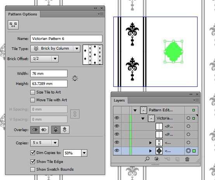Open the Pattern Options panel menu
215x180 pixels.
click(101, 14)
